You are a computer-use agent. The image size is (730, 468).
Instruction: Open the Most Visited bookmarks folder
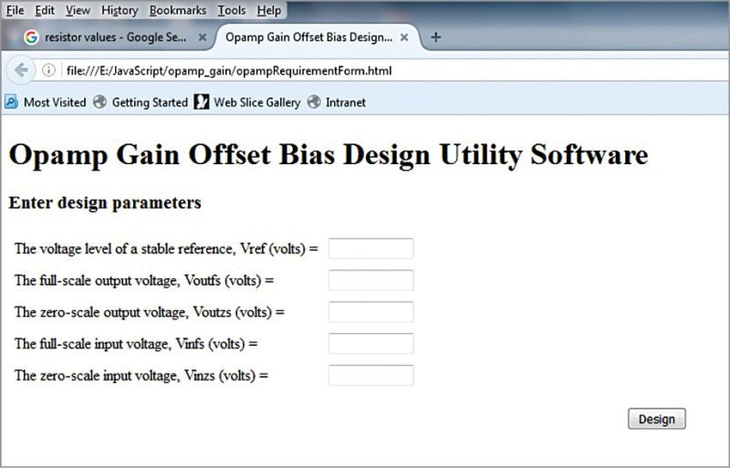tap(46, 102)
